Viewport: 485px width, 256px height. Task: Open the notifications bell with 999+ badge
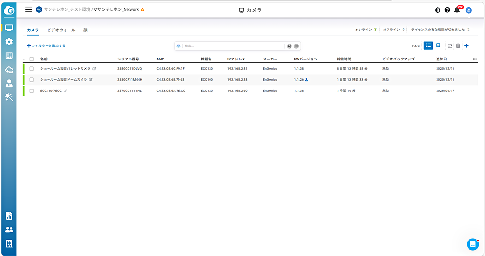(x=457, y=10)
